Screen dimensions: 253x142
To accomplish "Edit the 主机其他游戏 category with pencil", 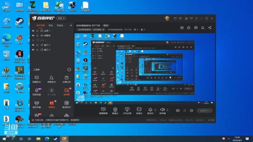I will coord(103,30).
